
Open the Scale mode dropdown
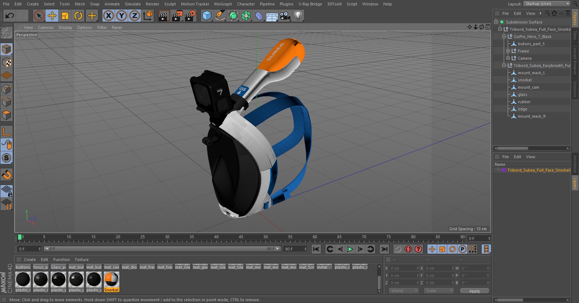coord(439,291)
